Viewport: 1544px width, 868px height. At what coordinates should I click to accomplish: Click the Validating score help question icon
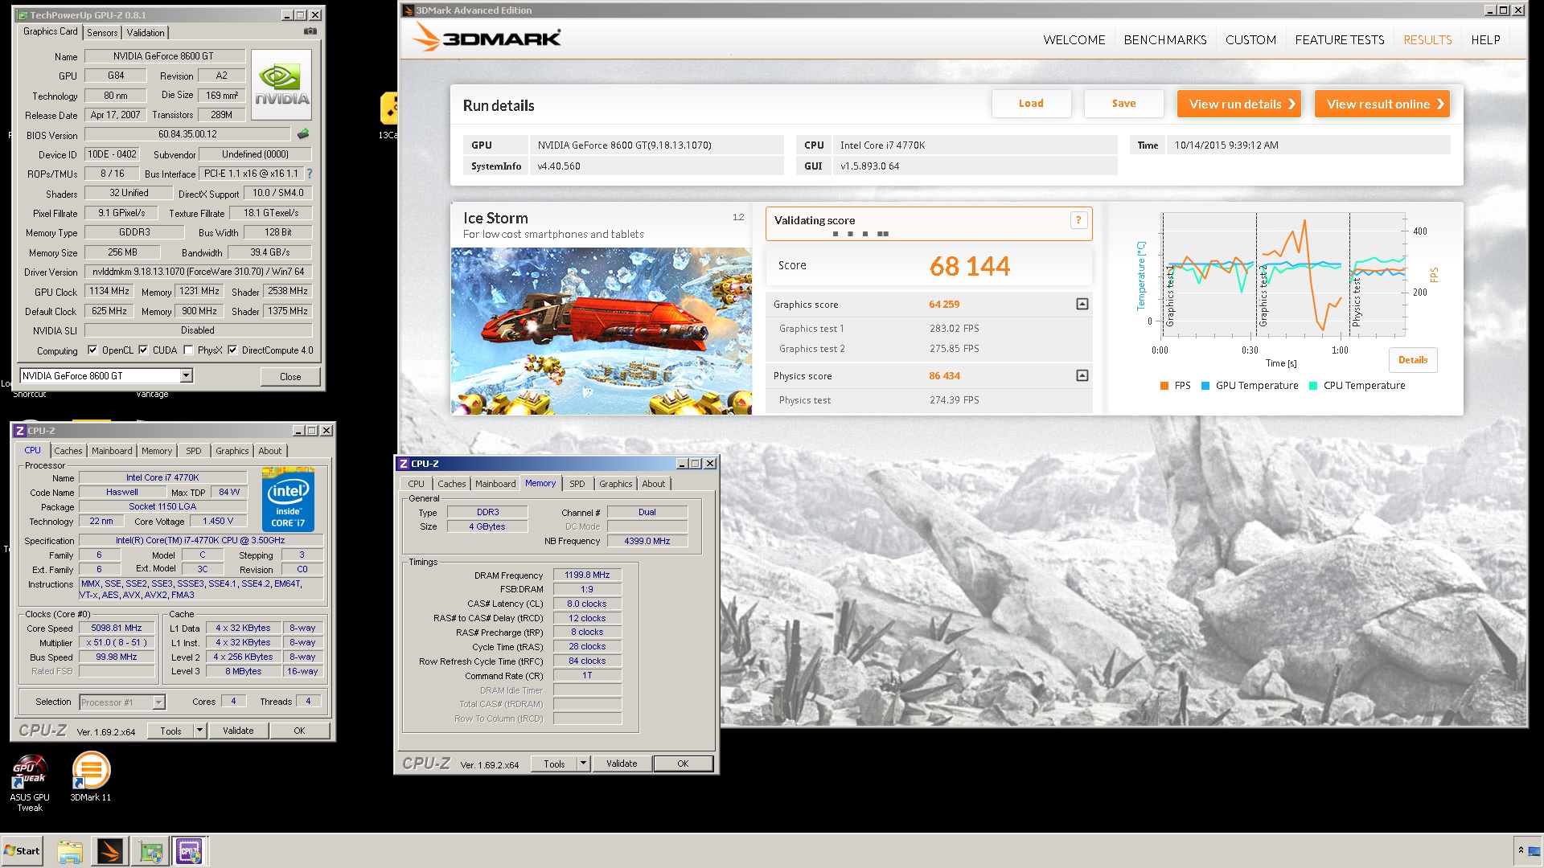point(1079,220)
